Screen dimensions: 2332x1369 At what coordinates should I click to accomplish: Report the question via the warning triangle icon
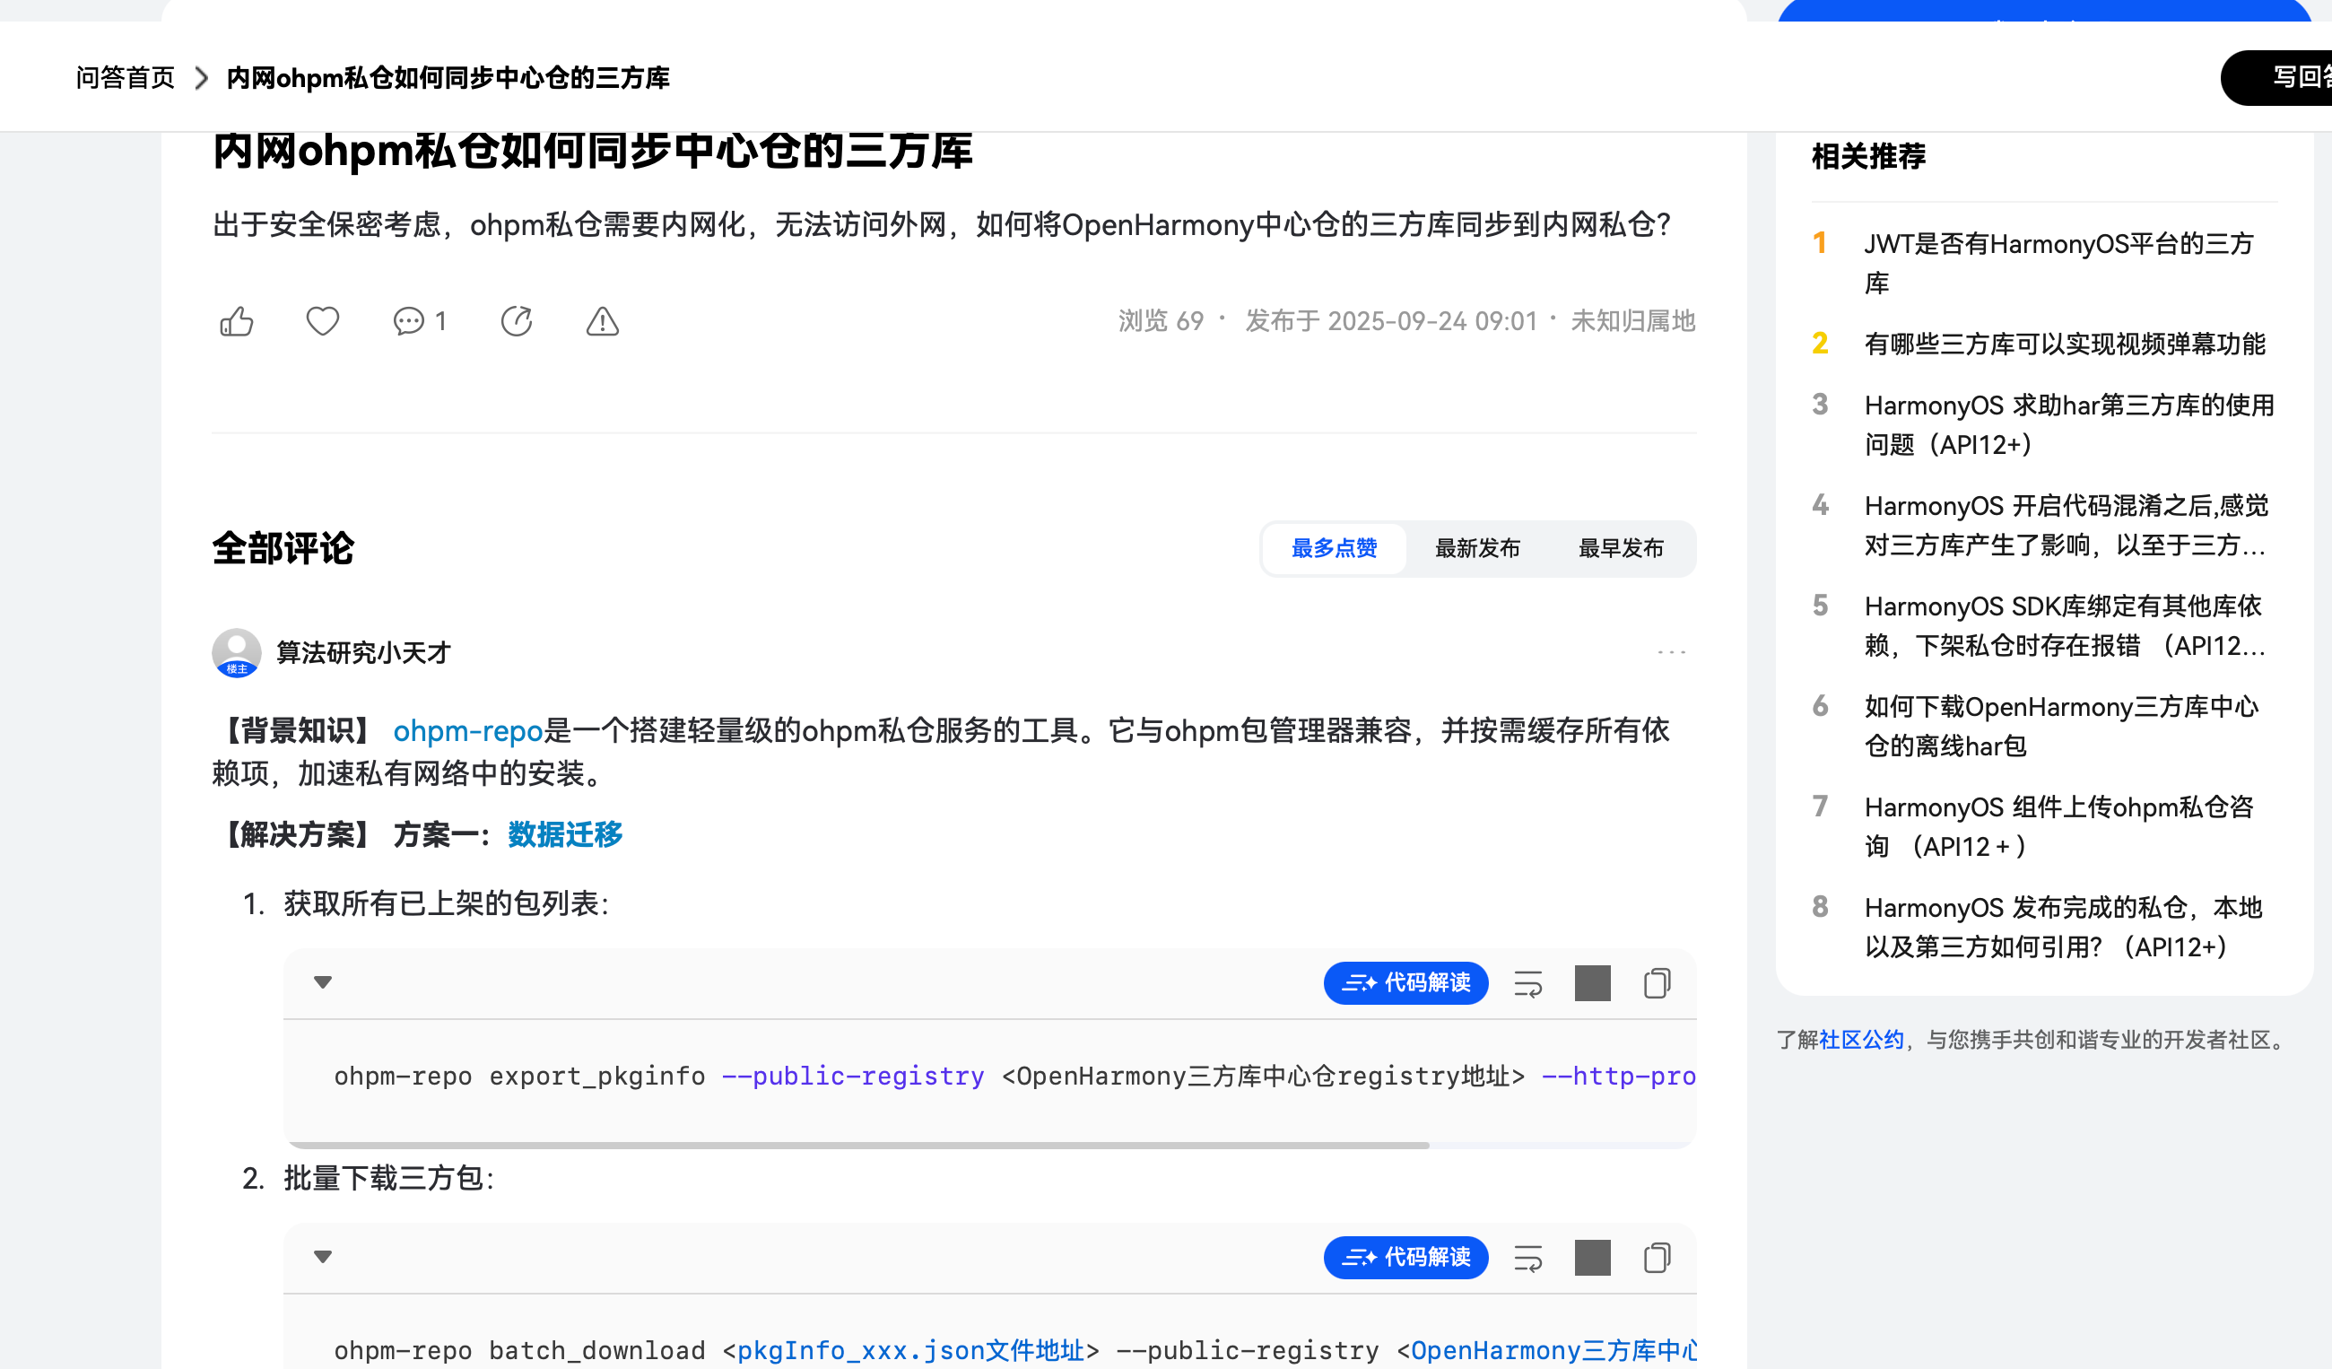[602, 321]
